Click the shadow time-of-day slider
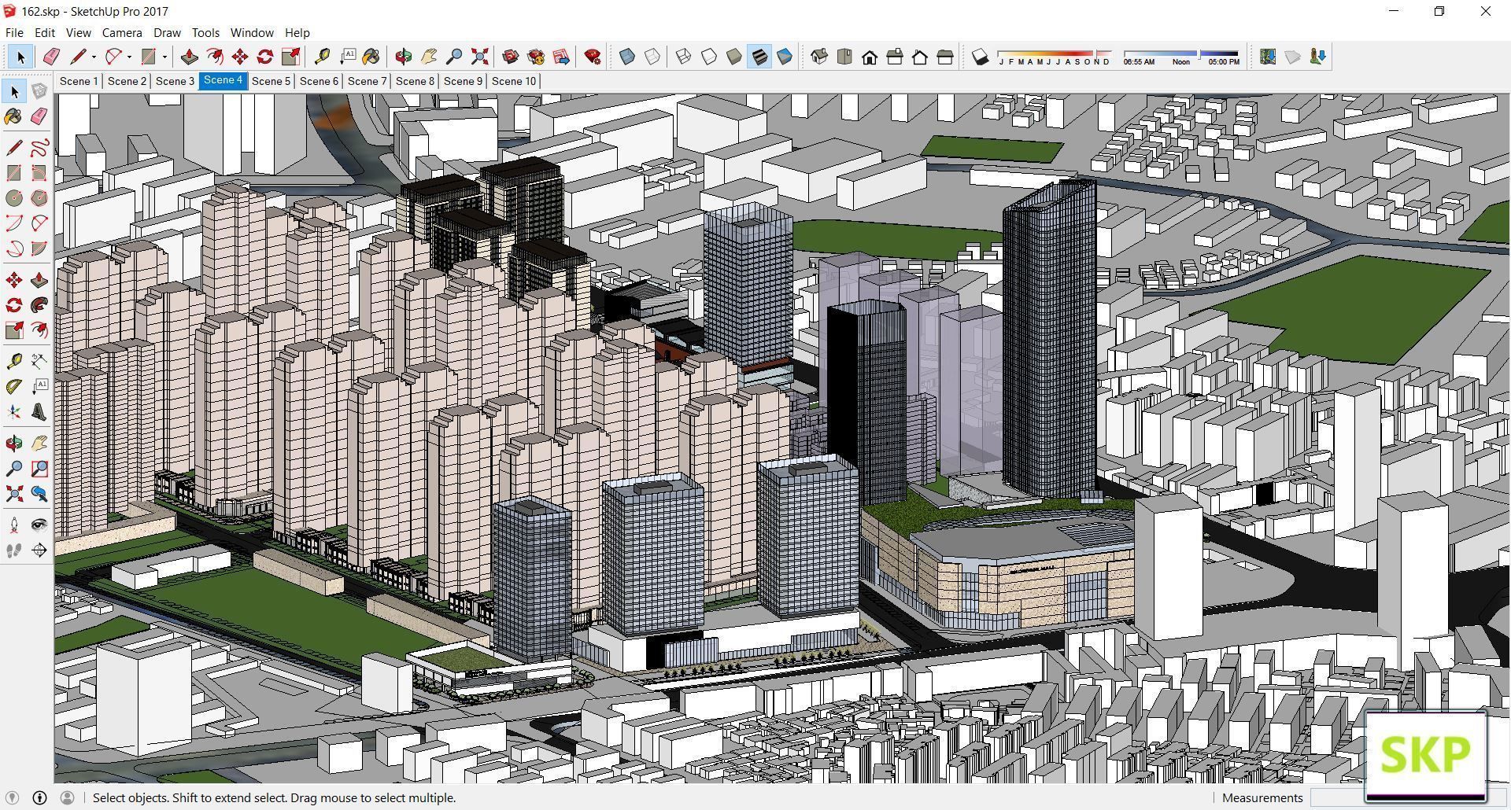Image resolution: width=1511 pixels, height=810 pixels. coord(1181,57)
